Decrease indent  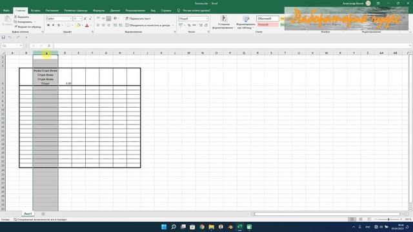(115, 25)
